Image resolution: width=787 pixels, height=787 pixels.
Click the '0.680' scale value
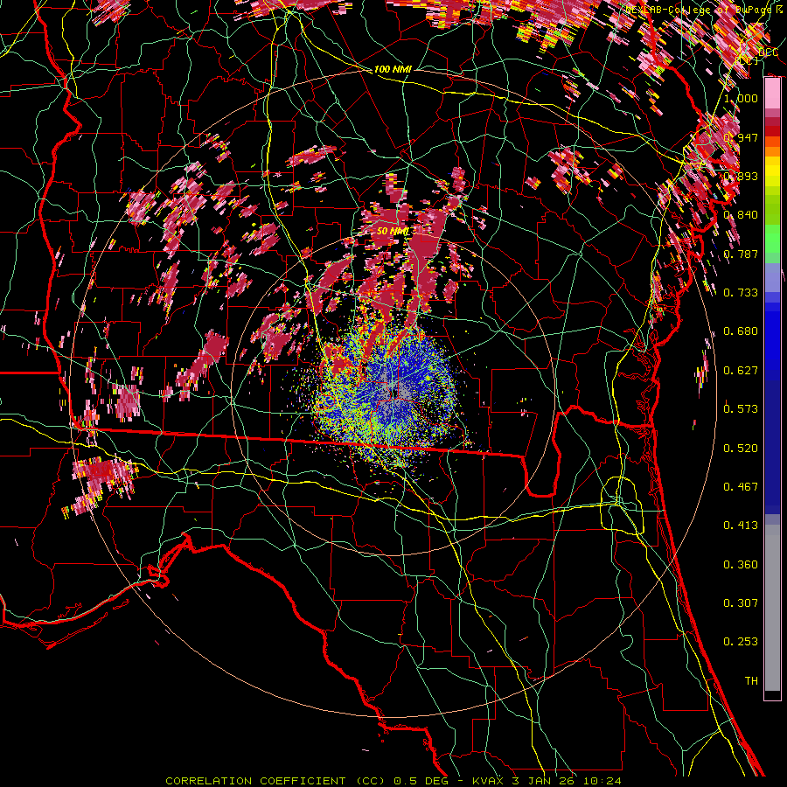click(741, 331)
